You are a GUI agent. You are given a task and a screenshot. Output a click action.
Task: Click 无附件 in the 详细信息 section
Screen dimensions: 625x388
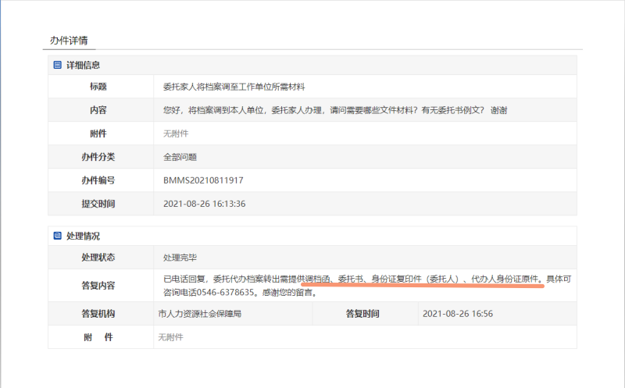click(x=176, y=133)
